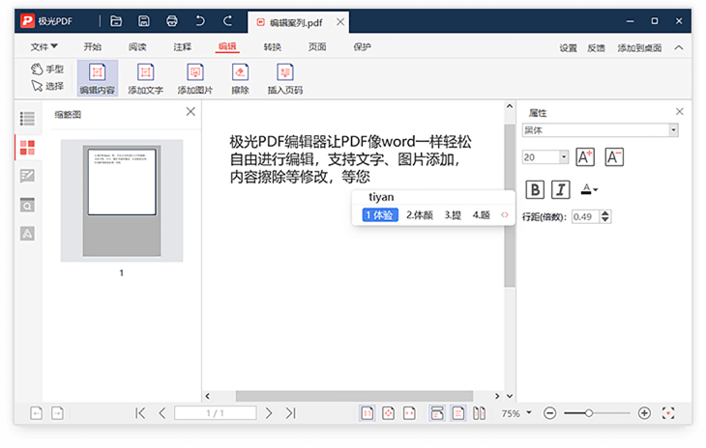706x448 pixels.
Task: Go forward to next view in status bar
Action: (57, 413)
